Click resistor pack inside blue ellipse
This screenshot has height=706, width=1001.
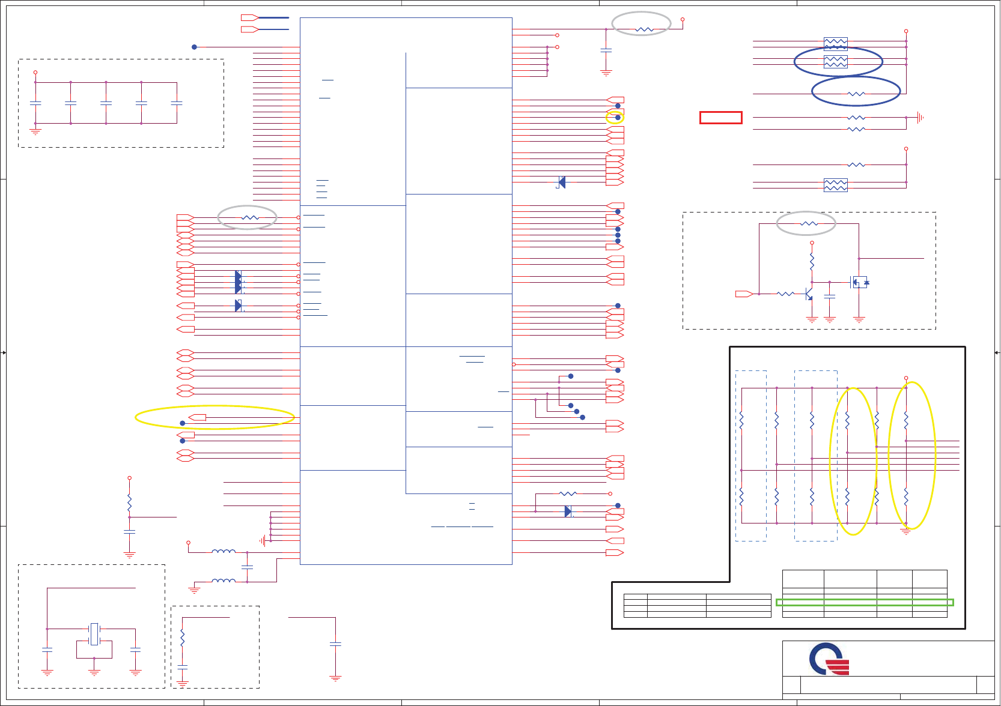click(836, 61)
